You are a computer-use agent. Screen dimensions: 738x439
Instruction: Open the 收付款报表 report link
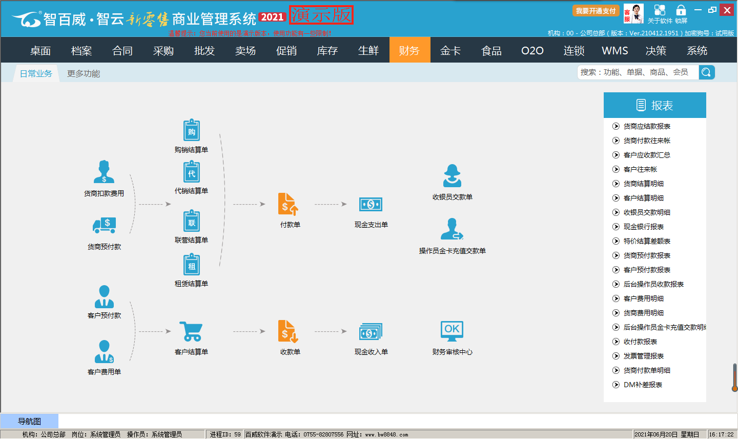click(x=640, y=342)
